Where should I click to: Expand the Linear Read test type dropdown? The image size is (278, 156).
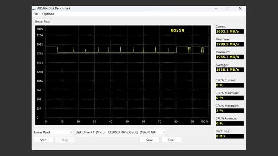click(53, 132)
